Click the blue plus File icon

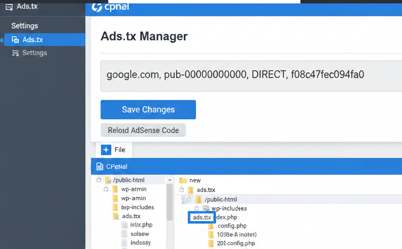tap(106, 150)
